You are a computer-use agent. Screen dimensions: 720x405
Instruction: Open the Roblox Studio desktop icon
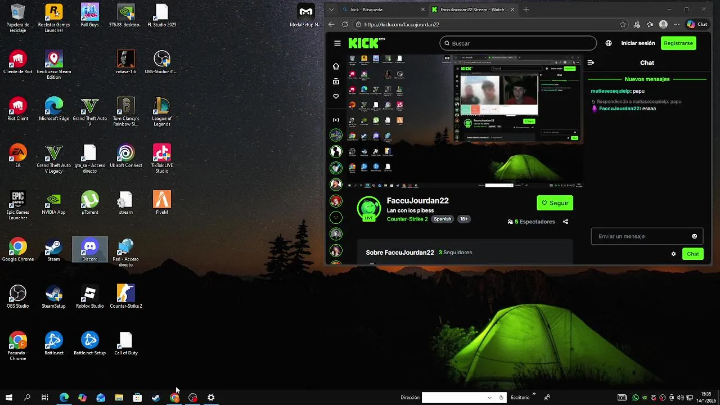[x=90, y=296]
